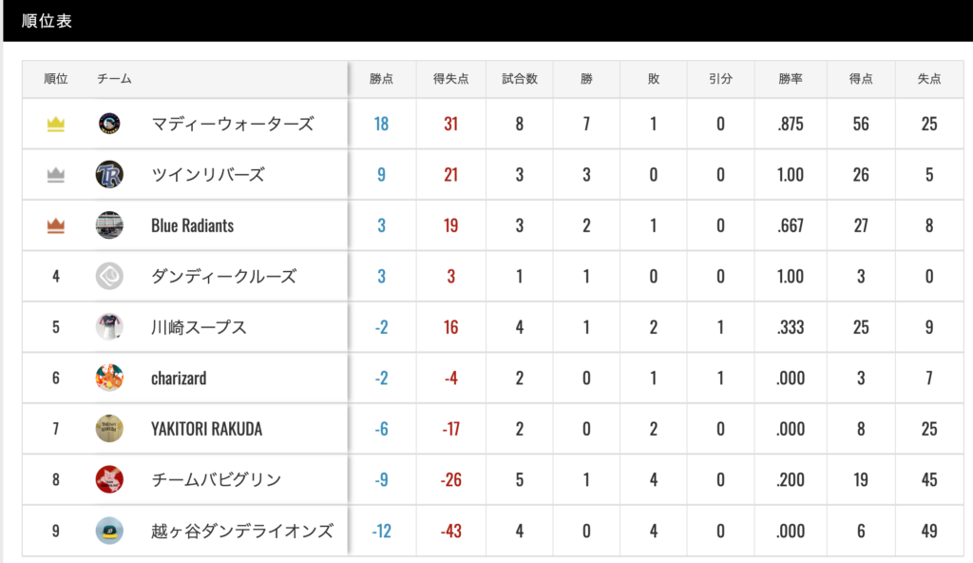Open the Blue Radiants team name link
Screen dimensions: 973x563
coord(192,225)
